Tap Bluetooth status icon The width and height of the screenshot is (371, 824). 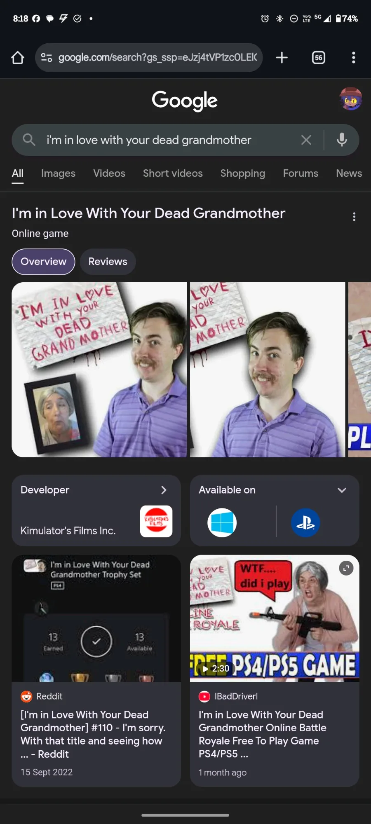click(279, 19)
